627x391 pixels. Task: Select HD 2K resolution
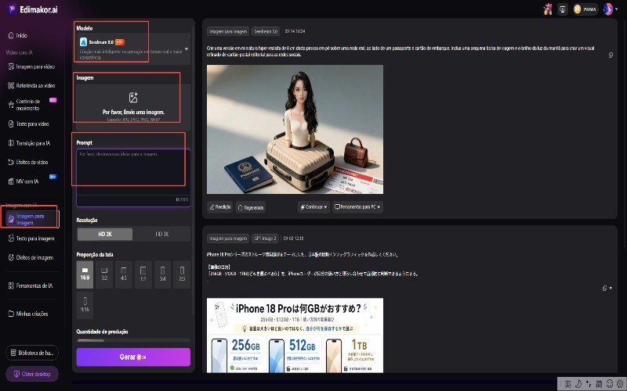click(x=105, y=234)
